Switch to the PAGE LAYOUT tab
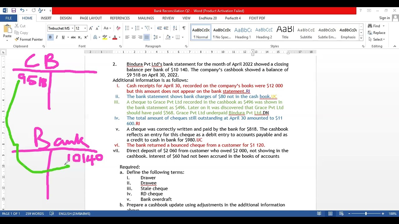 (x=91, y=18)
